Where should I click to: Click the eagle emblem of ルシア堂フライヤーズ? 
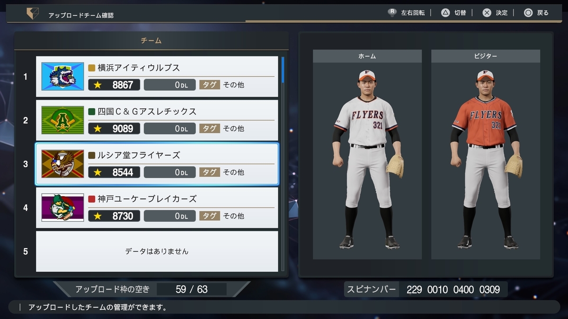62,164
